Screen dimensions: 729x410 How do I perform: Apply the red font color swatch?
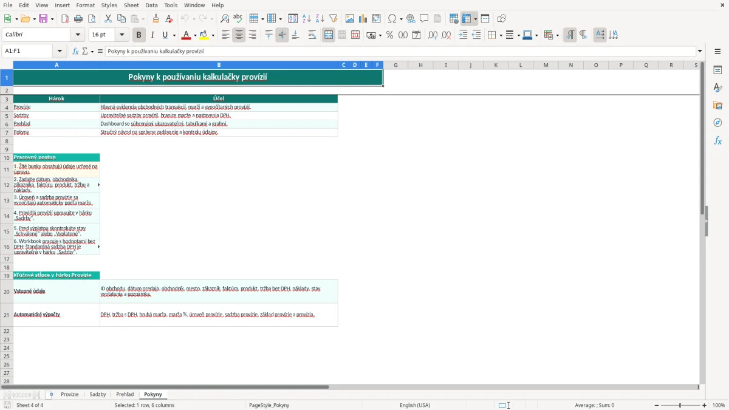click(x=187, y=35)
